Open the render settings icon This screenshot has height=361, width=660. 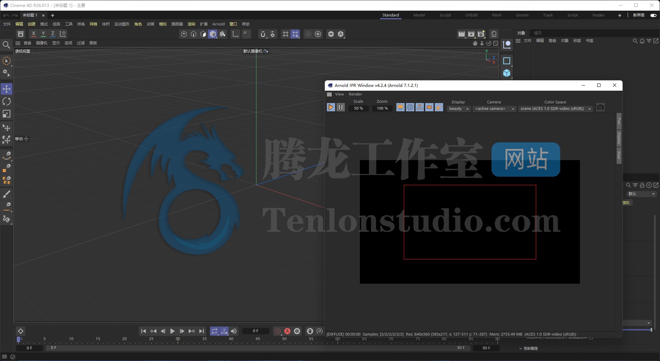tap(481, 34)
